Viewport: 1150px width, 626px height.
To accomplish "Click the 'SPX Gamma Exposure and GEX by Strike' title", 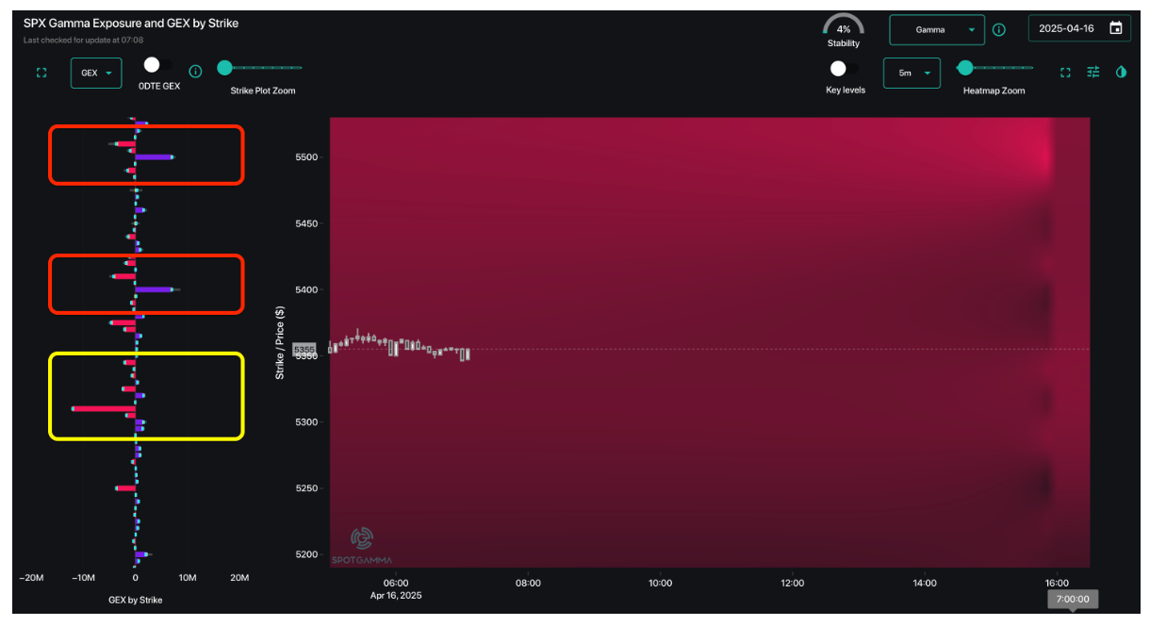I will (x=131, y=23).
